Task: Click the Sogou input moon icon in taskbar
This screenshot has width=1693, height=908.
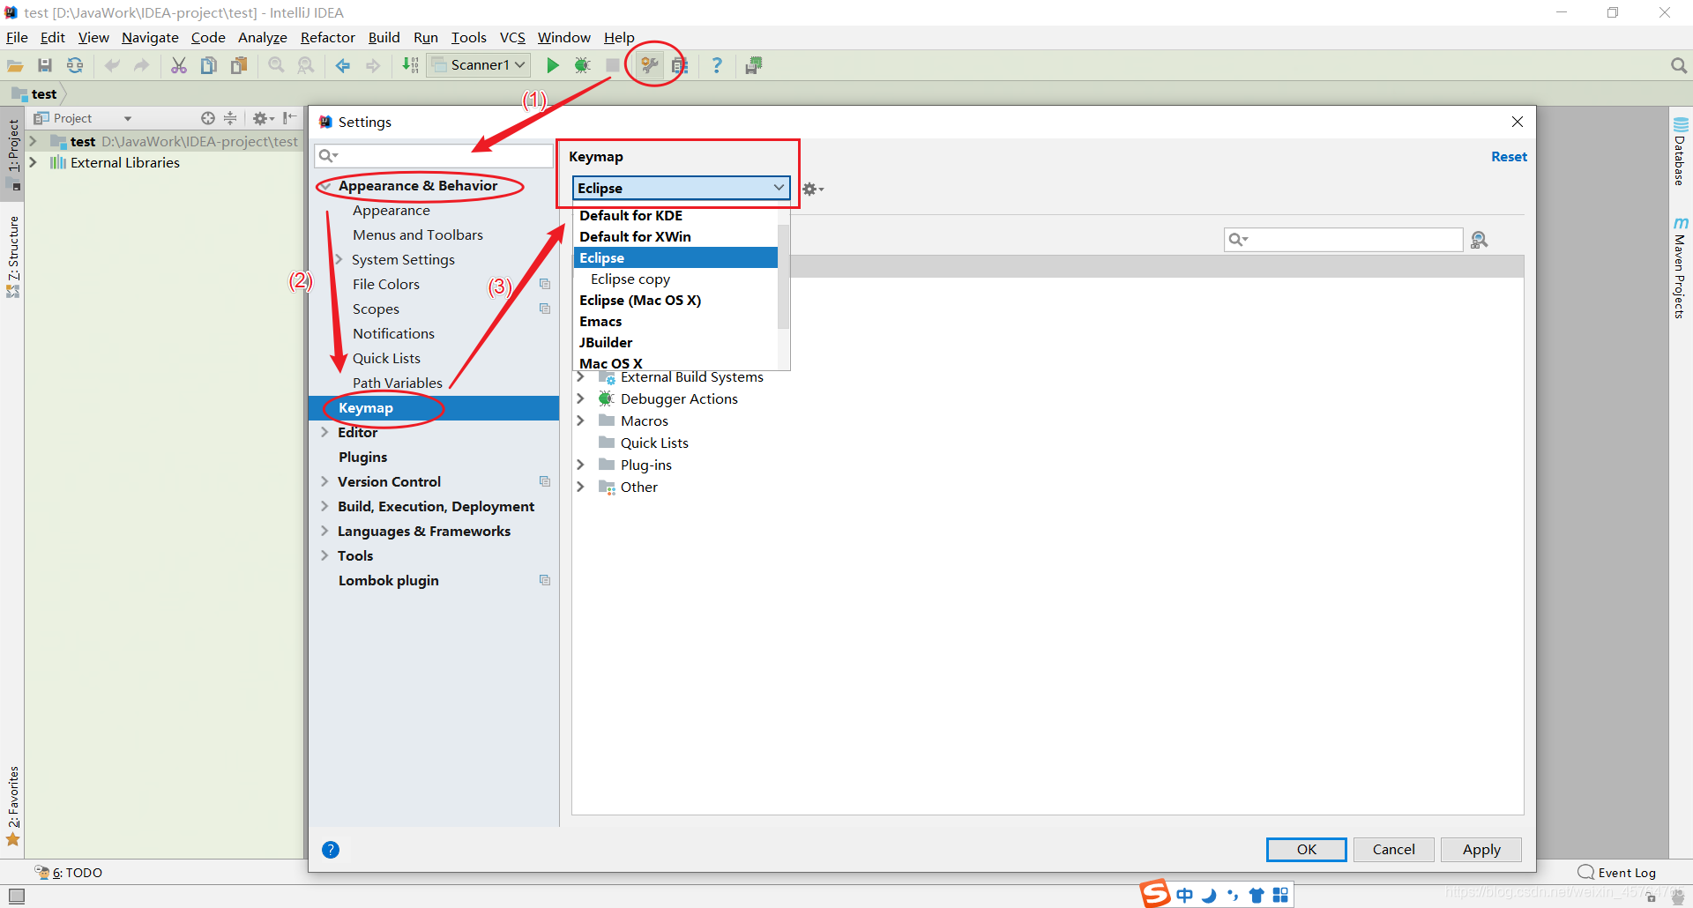Action: click(1209, 894)
